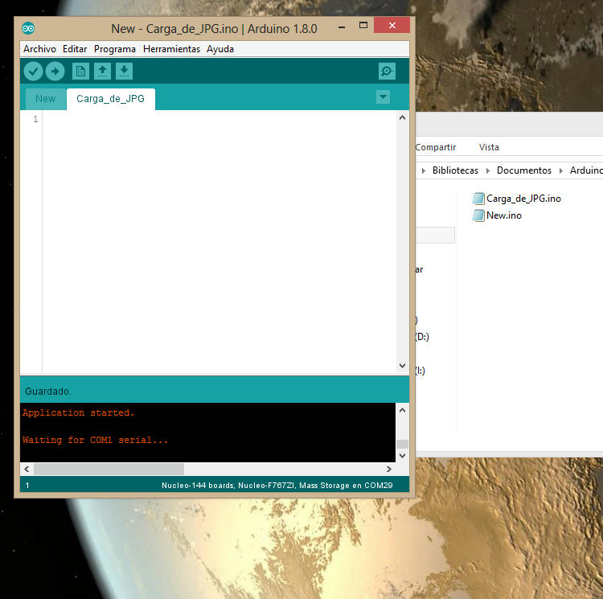
Task: Click 'Application started.' console line
Action: [x=79, y=412]
